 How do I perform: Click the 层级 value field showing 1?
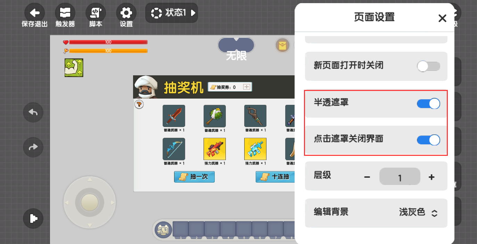click(400, 177)
